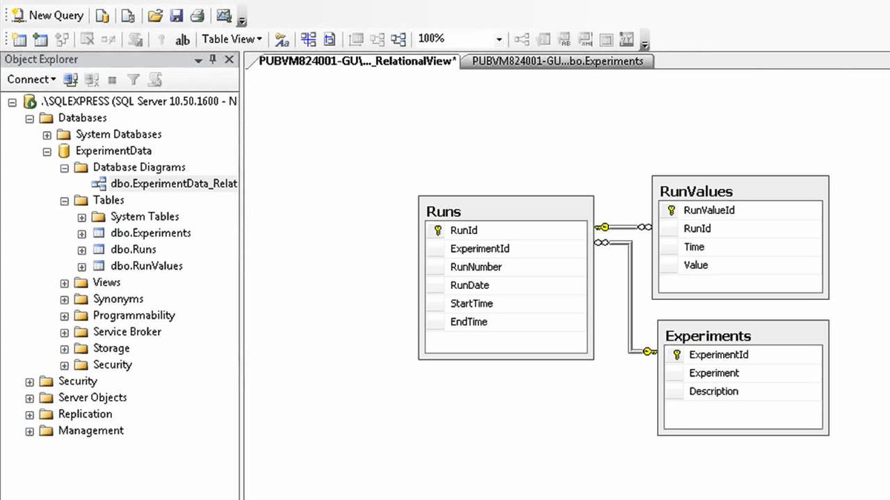Click the Manage Indexes and Keys icon
Viewport: 890px width, 500px height.
(544, 39)
